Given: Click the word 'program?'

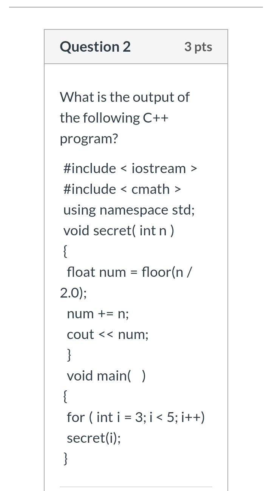Looking at the screenshot, I should (89, 139).
